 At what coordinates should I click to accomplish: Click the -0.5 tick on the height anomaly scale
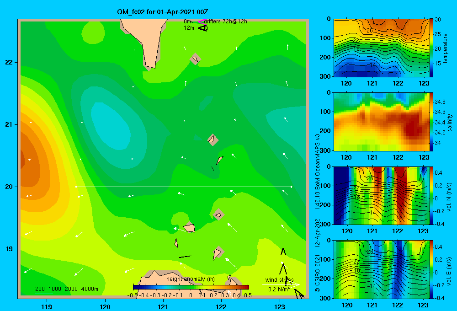(133, 295)
